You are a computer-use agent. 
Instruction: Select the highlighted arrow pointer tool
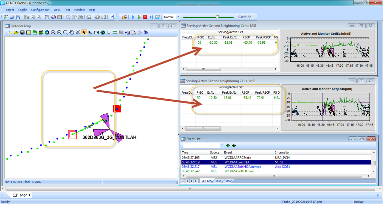tap(84, 32)
